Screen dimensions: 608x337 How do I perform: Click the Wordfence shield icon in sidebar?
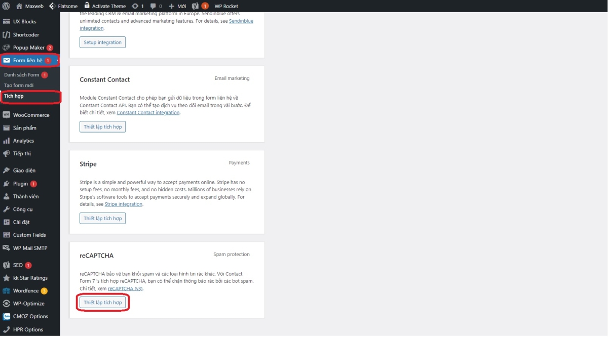click(x=7, y=291)
